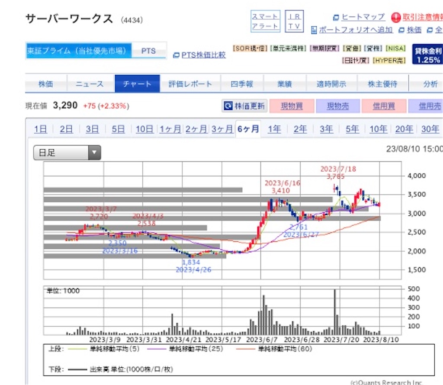
Task: Open the 四季報 tab
Action: pyautogui.click(x=242, y=84)
